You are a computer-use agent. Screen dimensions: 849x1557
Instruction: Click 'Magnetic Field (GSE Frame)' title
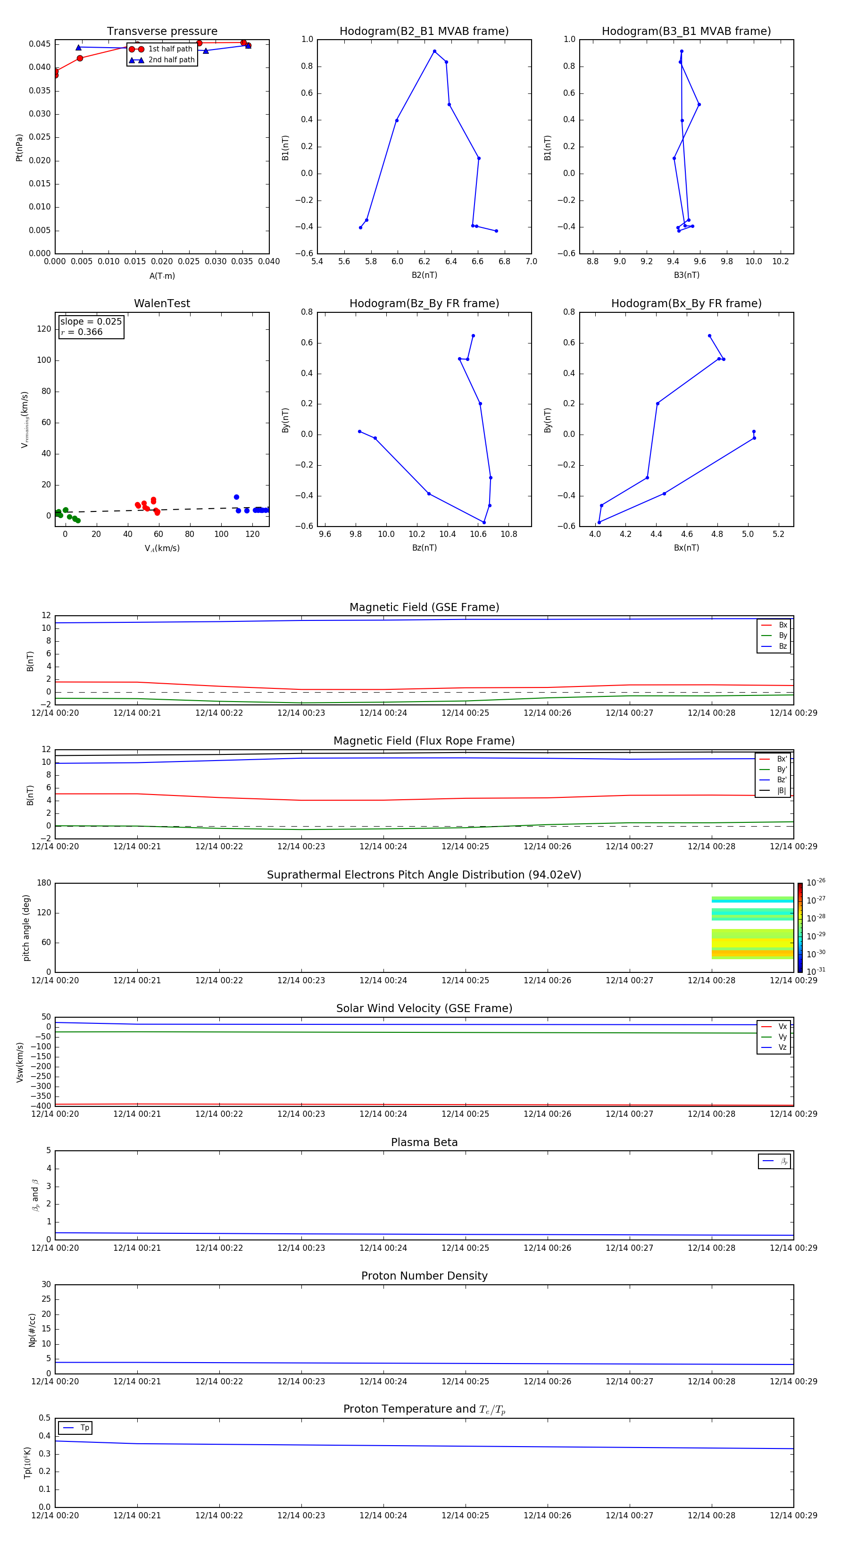click(x=424, y=607)
